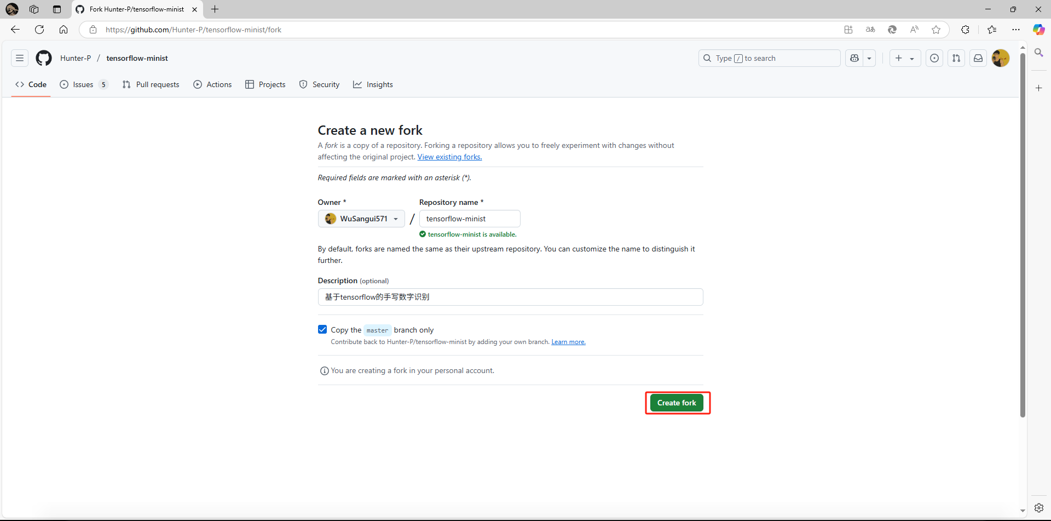
Task: Open Hunter-P owner link in breadcrumb
Action: [x=76, y=58]
